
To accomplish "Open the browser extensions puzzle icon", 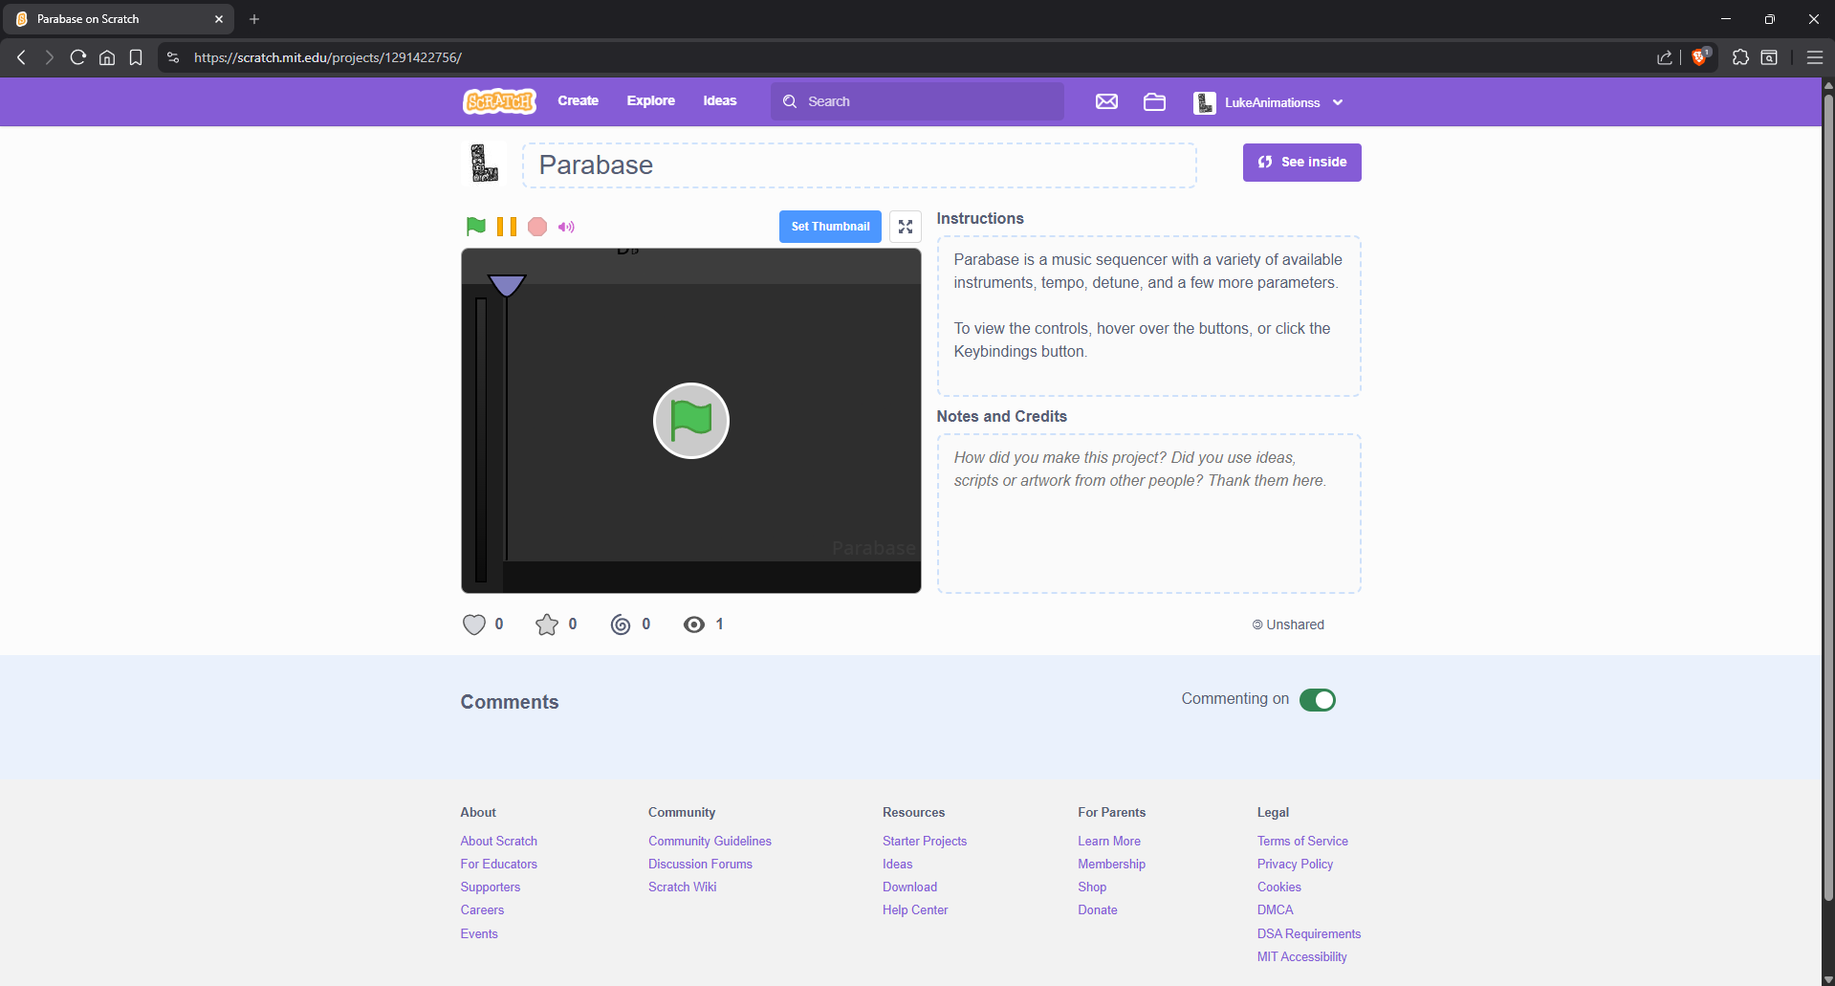I will pos(1739,57).
